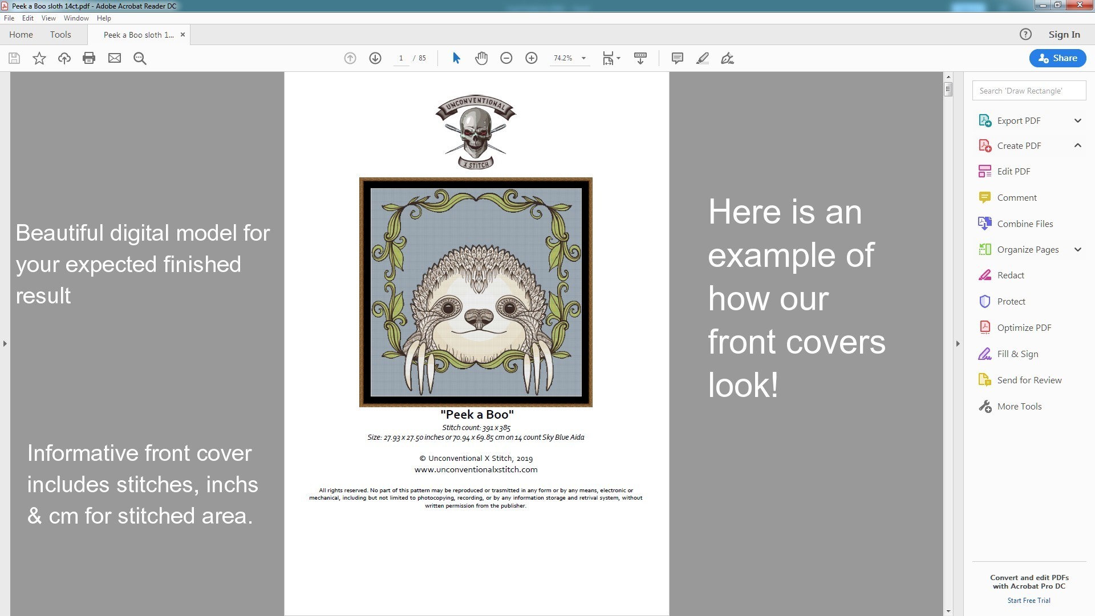Click the vertical scrollbar thumb
Image resolution: width=1095 pixels, height=616 pixels.
[948, 89]
